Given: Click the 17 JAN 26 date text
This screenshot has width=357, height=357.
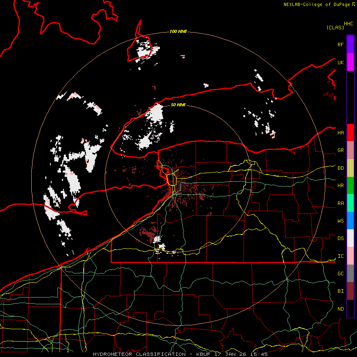Looking at the screenshot, I should [x=230, y=354].
